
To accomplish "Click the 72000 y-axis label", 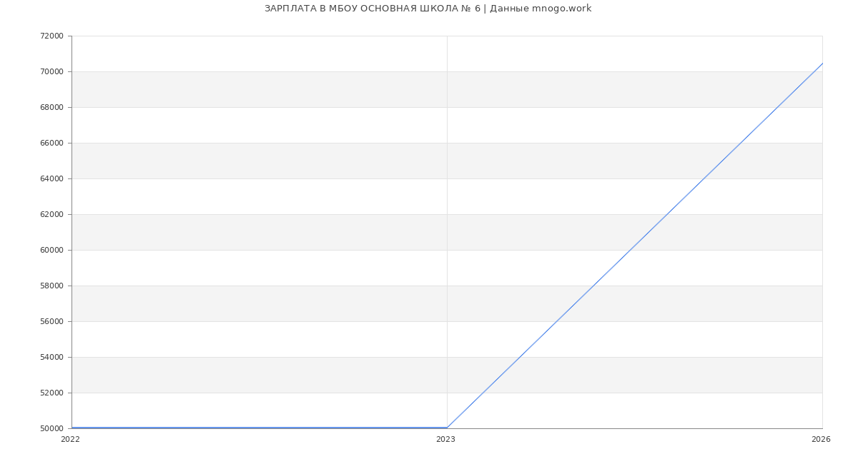I will click(51, 36).
